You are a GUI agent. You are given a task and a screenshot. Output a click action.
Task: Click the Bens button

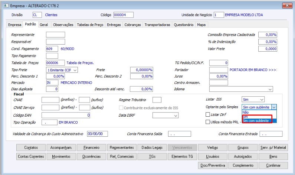273,156
